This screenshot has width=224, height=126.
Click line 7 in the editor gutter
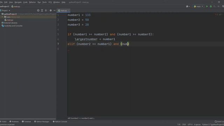coord(58,44)
